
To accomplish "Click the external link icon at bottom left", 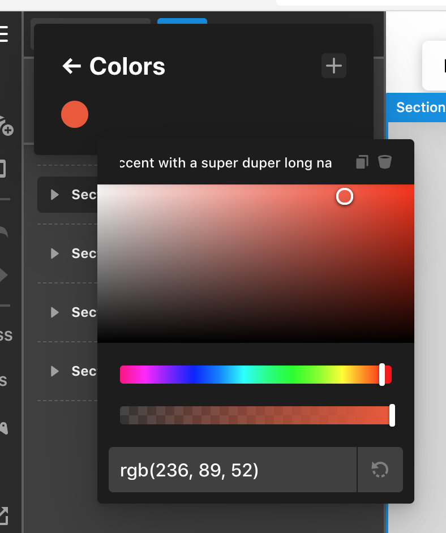I will [3, 515].
